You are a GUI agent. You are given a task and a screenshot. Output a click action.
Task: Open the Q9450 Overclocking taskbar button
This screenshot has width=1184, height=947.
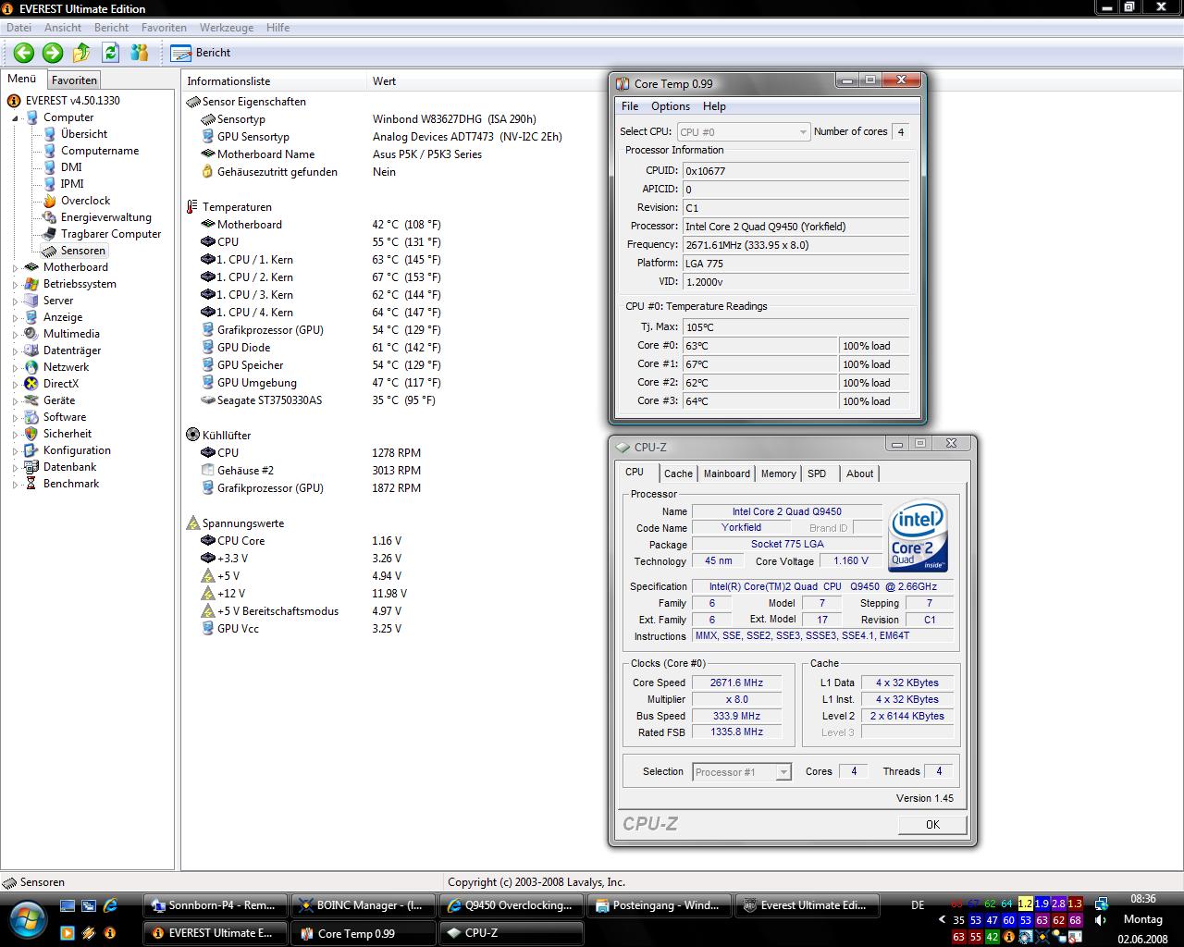(512, 905)
